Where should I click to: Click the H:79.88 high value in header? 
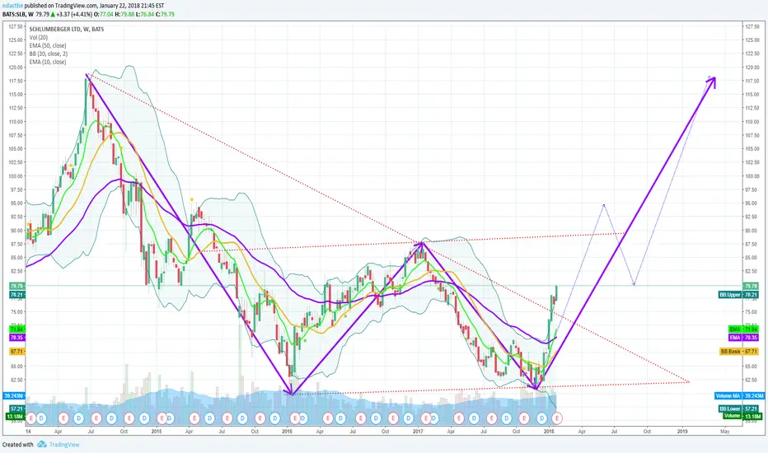tap(124, 14)
